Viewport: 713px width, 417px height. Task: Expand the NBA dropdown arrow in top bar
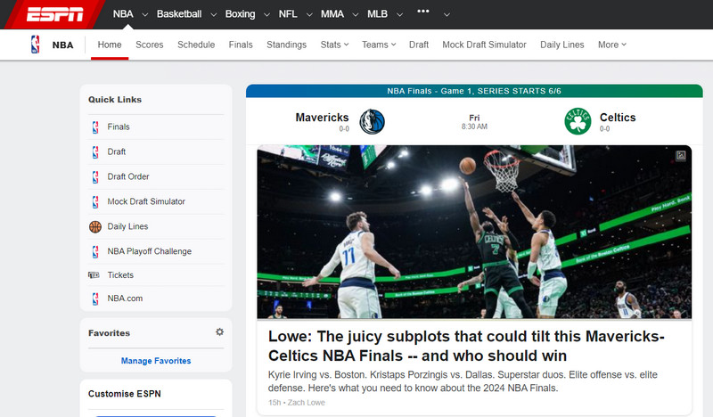[x=145, y=14]
